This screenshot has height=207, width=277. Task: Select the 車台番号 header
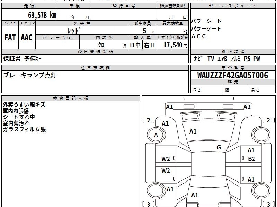coord(233,68)
